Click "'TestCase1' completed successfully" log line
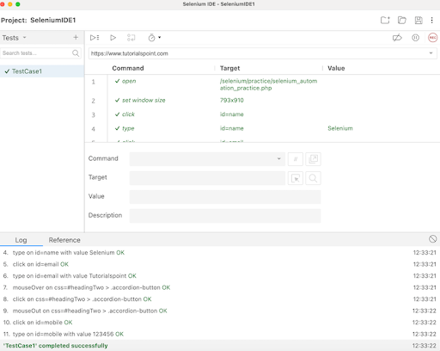Image resolution: width=440 pixels, height=351 pixels. (220, 346)
